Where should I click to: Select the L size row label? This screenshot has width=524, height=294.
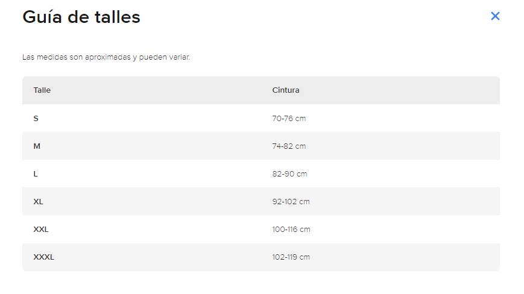[x=36, y=174]
